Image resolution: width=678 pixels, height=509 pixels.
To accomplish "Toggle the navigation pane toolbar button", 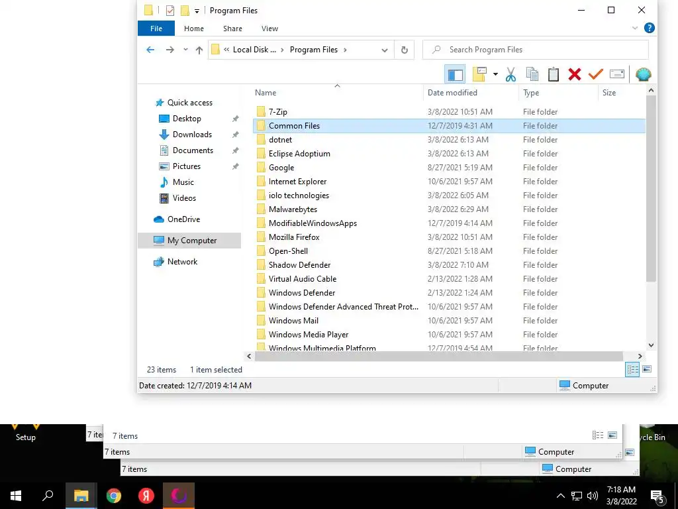I will 455,74.
